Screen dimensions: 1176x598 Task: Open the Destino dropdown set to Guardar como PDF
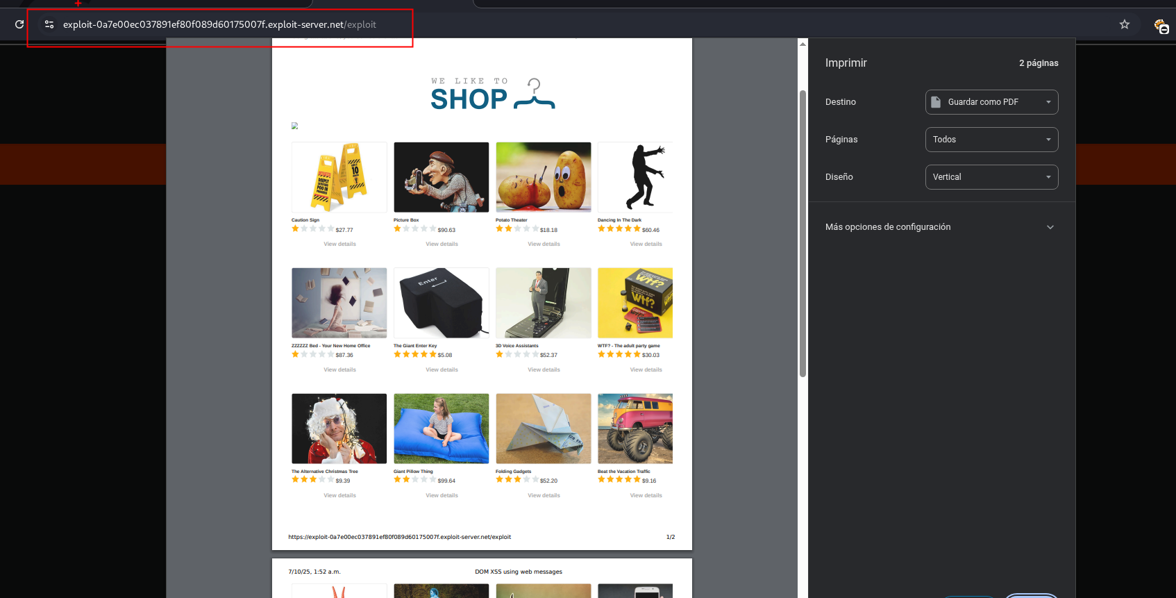991,102
